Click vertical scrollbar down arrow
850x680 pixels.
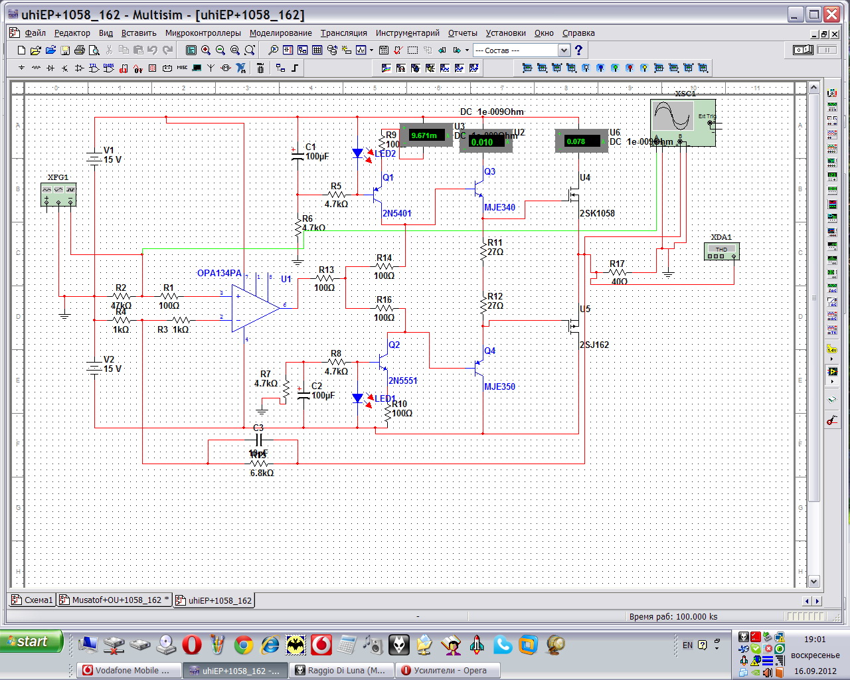pyautogui.click(x=814, y=582)
